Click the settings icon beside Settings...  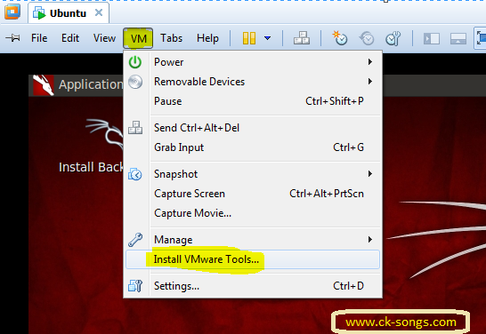[x=135, y=286]
